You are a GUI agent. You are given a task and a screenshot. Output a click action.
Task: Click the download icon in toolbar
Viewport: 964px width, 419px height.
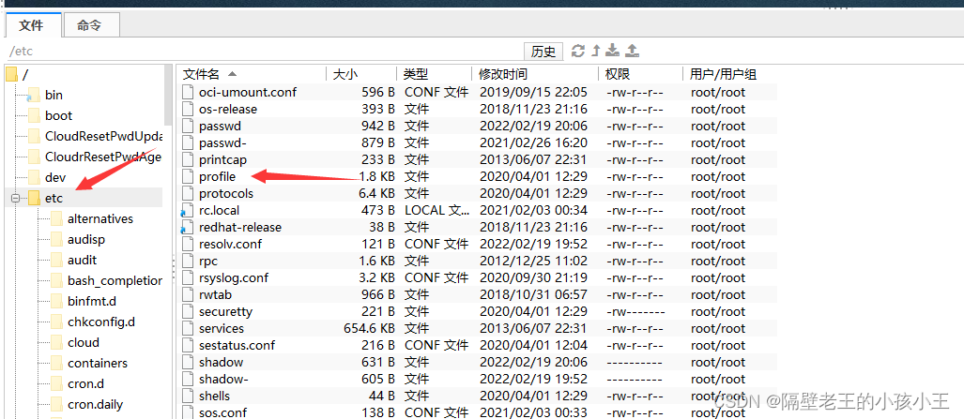(612, 51)
